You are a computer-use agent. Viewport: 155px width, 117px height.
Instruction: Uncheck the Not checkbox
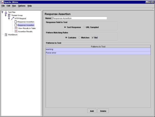coord(93,37)
